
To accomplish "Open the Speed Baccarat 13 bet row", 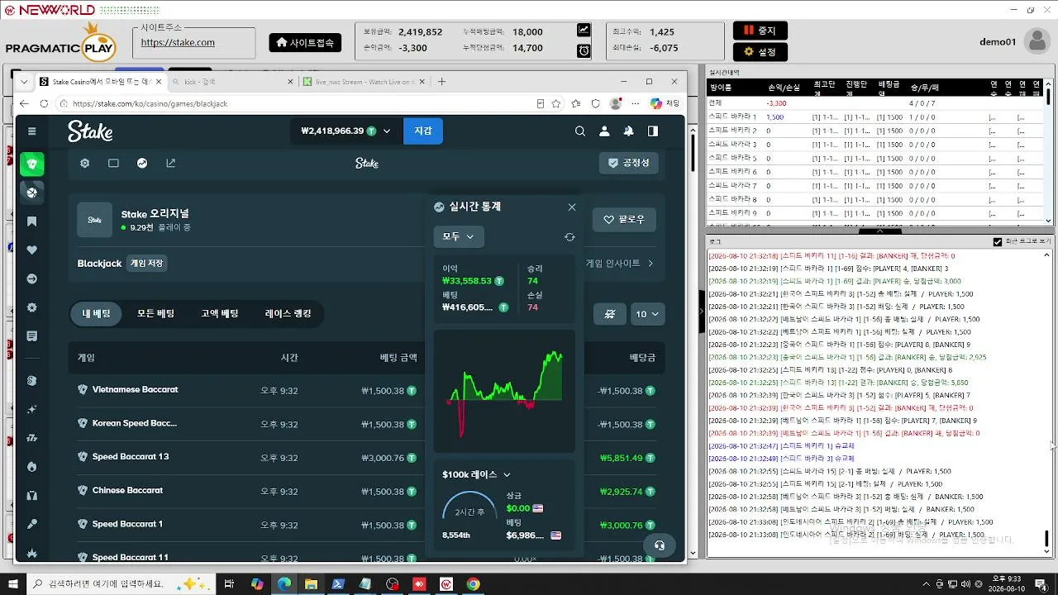I will coord(367,457).
